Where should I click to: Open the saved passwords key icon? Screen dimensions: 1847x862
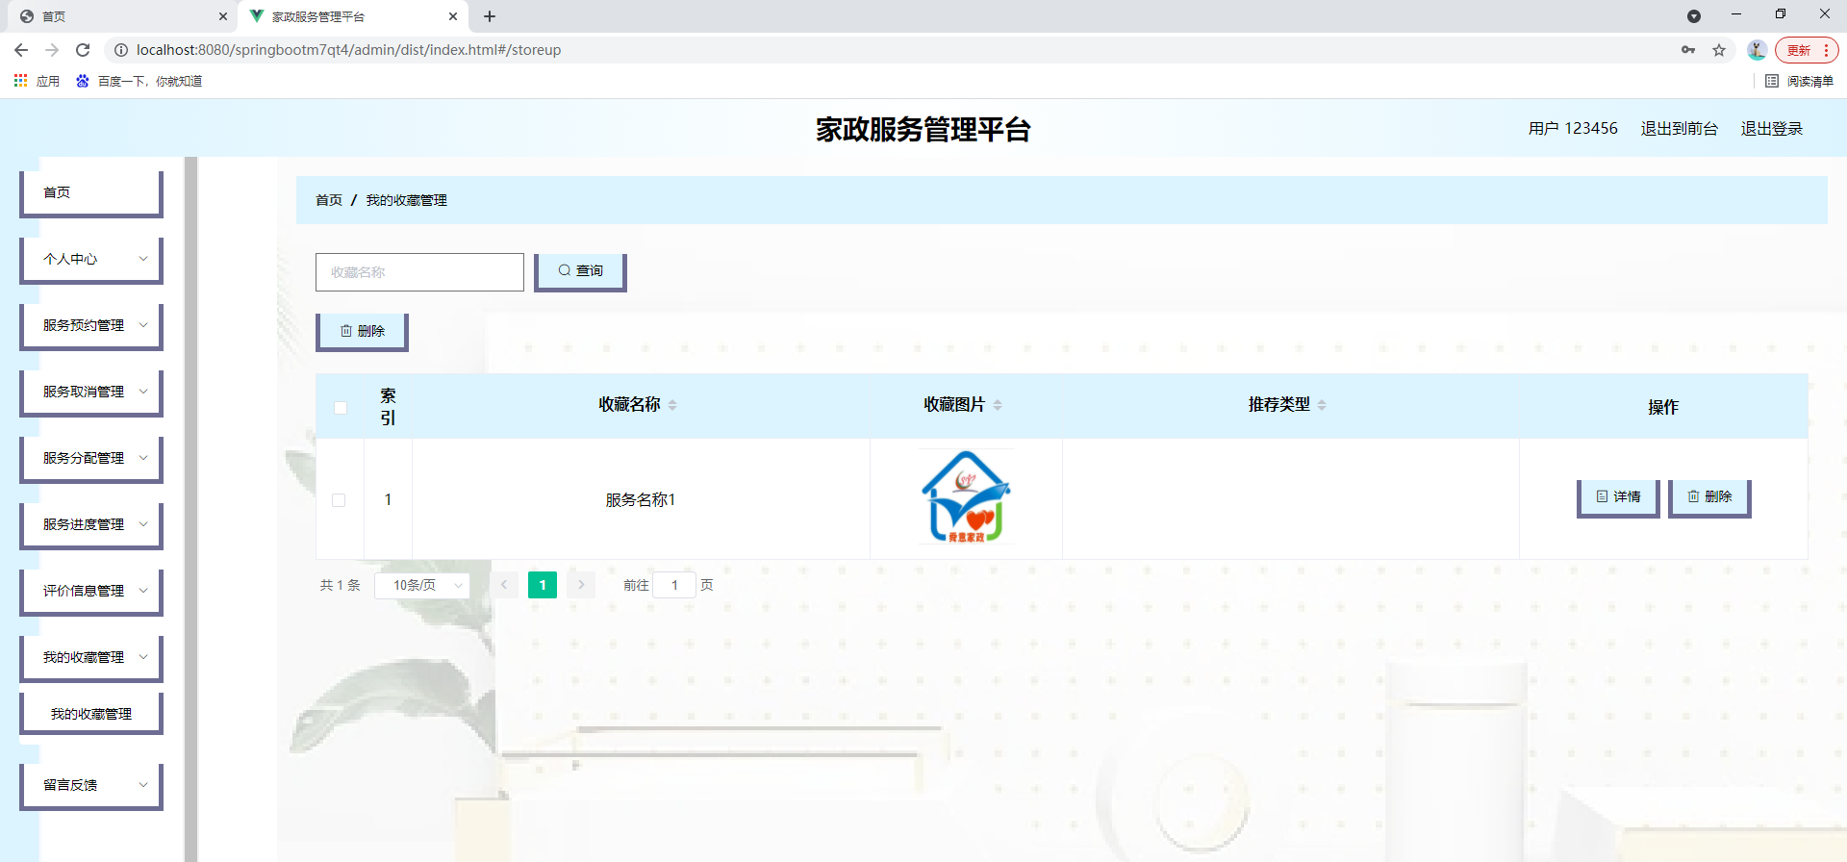point(1688,50)
